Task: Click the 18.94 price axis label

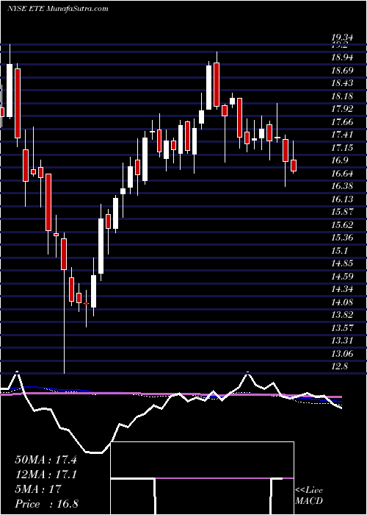Action: (342, 58)
